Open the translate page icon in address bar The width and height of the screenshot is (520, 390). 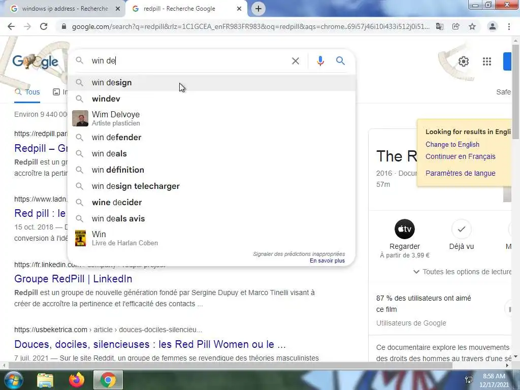440,26
